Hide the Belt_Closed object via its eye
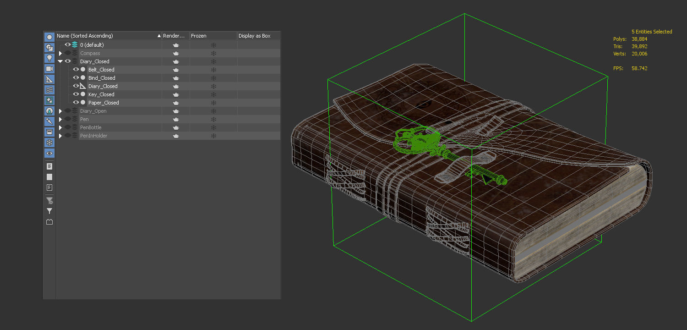Image resolution: width=687 pixels, height=330 pixels. (x=76, y=70)
